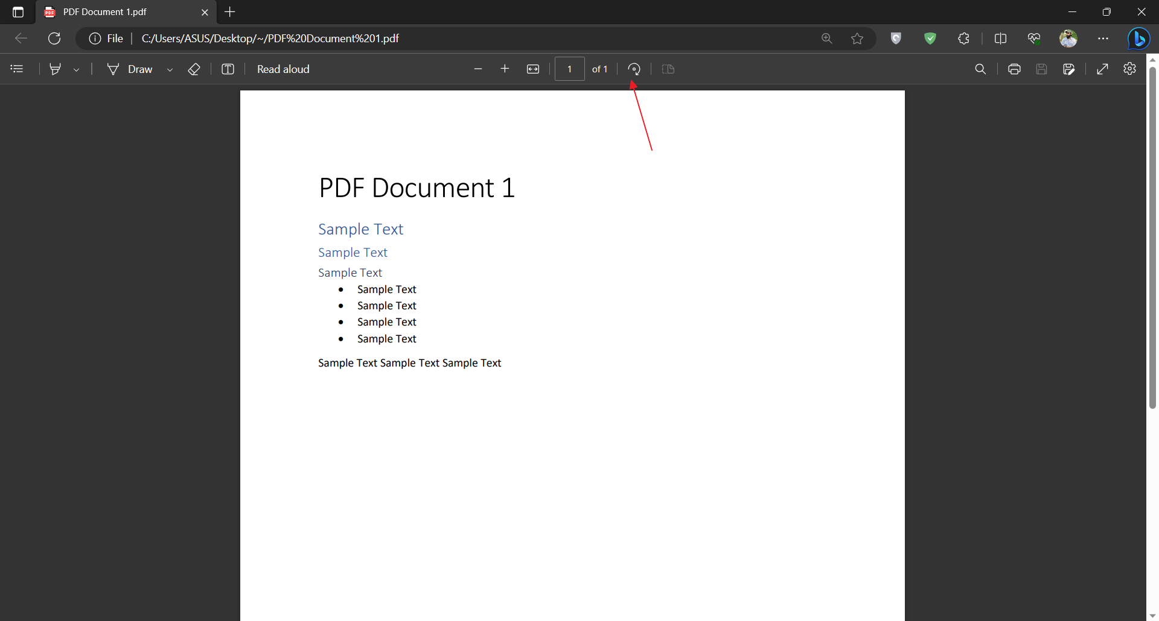Click the Read aloud button
The image size is (1159, 621).
click(x=283, y=69)
